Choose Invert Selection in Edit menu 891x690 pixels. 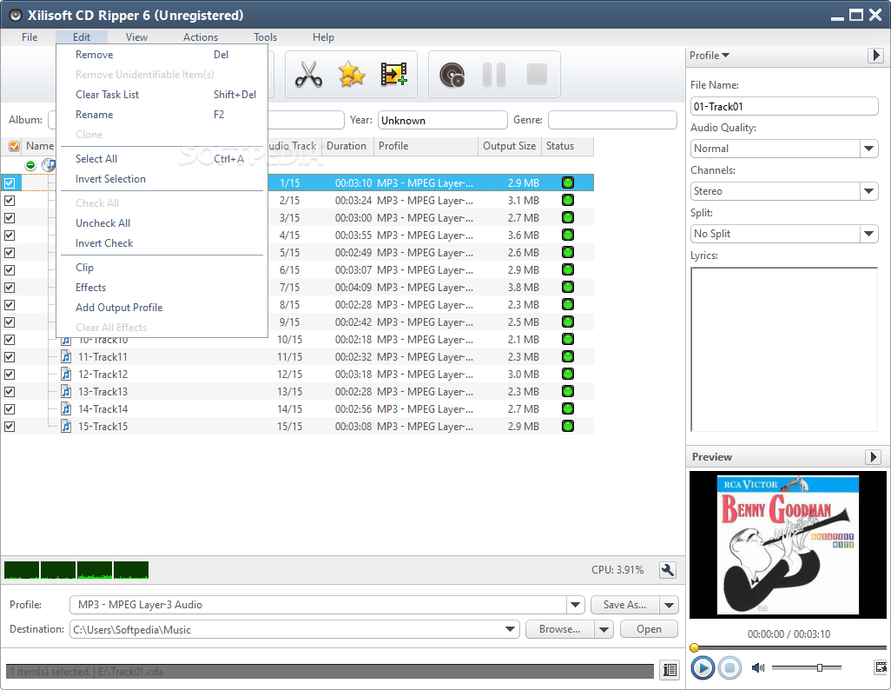pyautogui.click(x=162, y=179)
